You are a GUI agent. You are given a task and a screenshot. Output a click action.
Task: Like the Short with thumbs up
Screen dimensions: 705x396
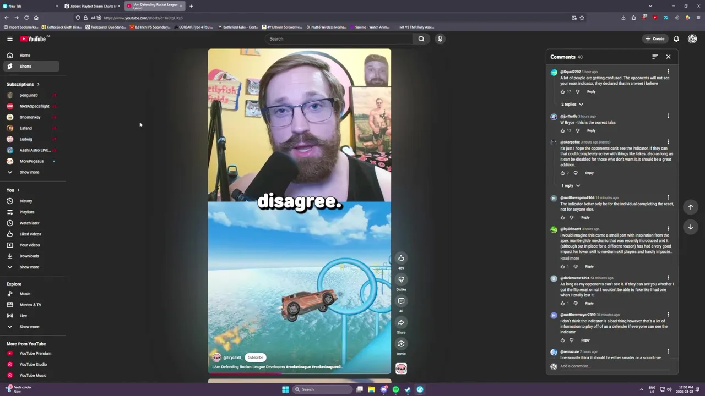pos(401,258)
